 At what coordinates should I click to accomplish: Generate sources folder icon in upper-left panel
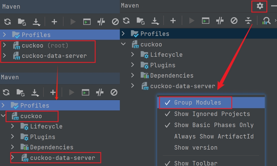tap(22, 22)
